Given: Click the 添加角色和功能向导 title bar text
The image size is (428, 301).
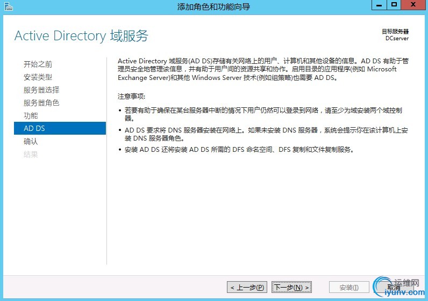Looking at the screenshot, I should 213,7.
